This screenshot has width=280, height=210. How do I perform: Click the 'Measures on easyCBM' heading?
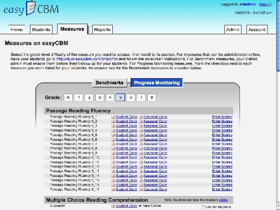tap(37, 43)
